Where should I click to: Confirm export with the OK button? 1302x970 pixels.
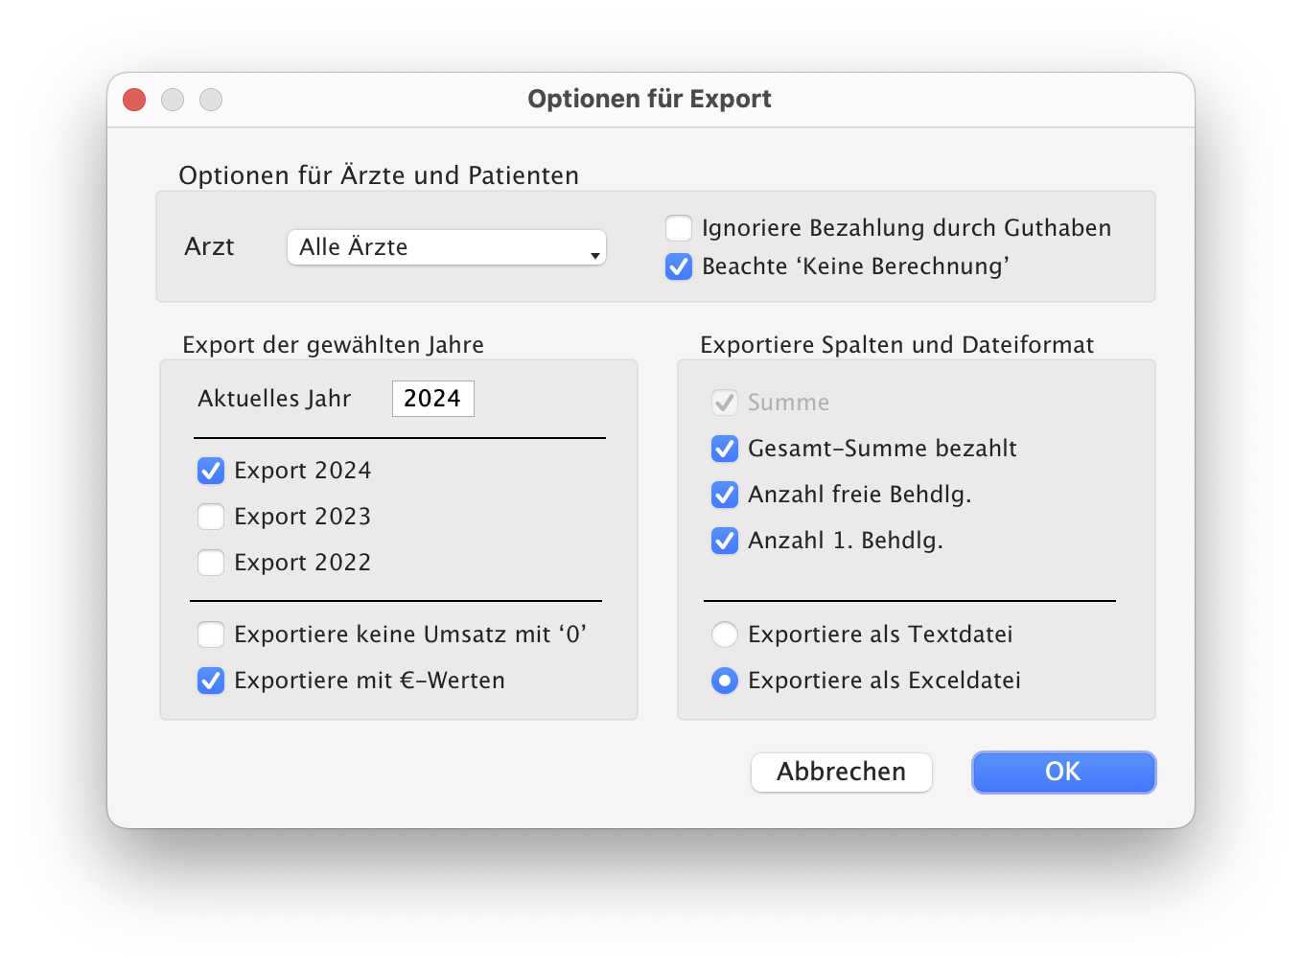coord(1063,773)
